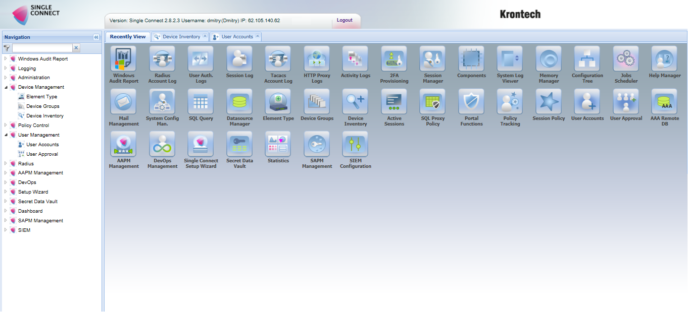Expand the DevOps tree node
The width and height of the screenshot is (688, 312).
click(6, 182)
